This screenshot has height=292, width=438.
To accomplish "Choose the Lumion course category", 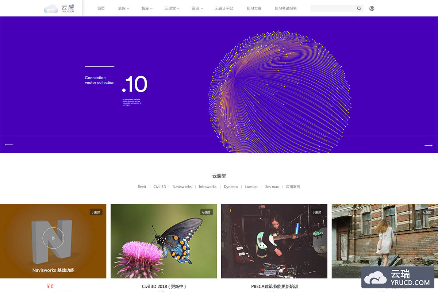I will coord(251,187).
